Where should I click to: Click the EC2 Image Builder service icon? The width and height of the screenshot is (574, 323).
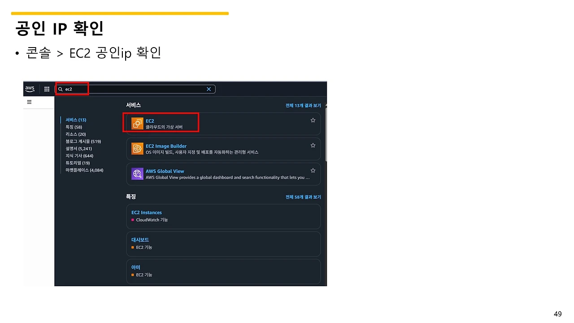tap(137, 148)
